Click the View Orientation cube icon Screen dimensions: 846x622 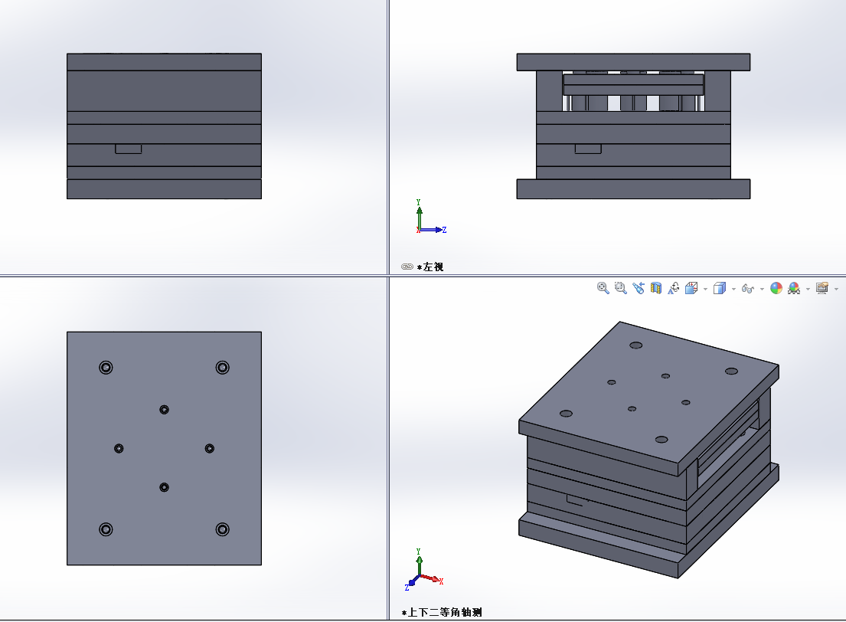[691, 288]
